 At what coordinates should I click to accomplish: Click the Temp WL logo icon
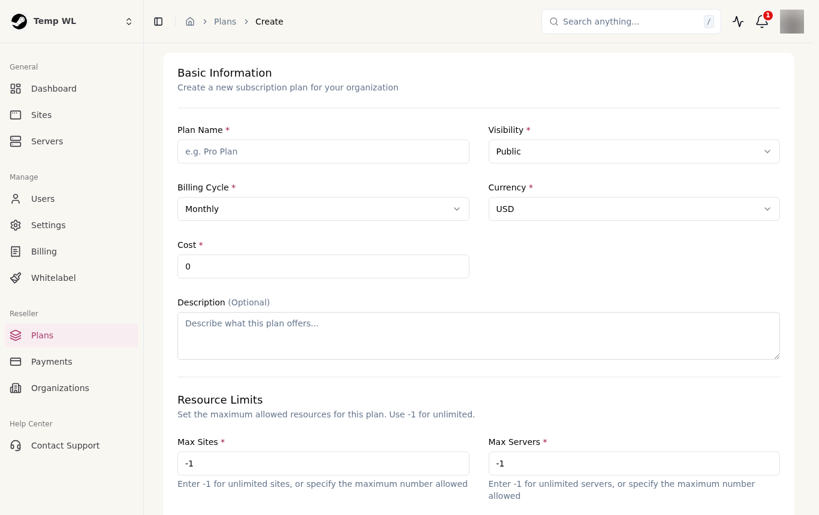[19, 22]
